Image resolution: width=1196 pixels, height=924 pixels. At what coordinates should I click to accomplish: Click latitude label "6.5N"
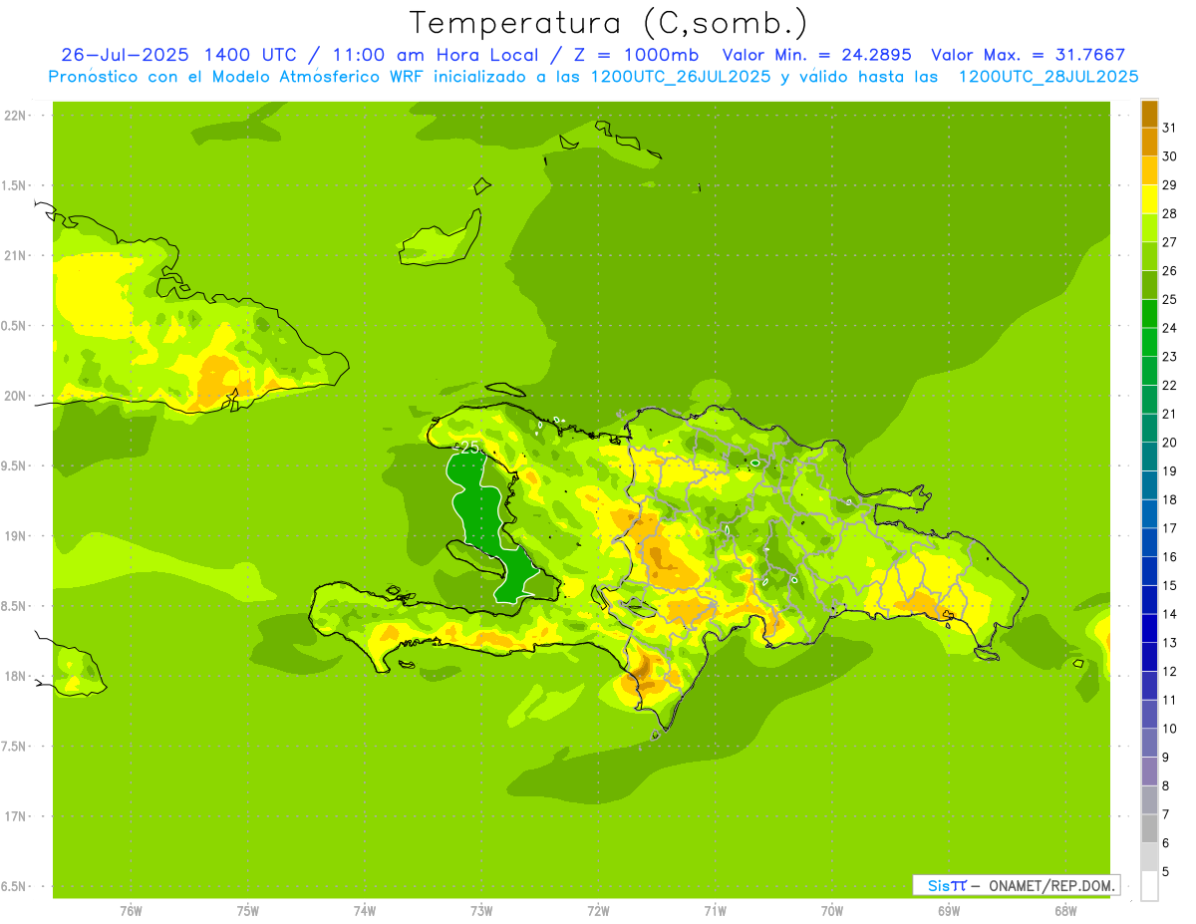pyautogui.click(x=14, y=886)
